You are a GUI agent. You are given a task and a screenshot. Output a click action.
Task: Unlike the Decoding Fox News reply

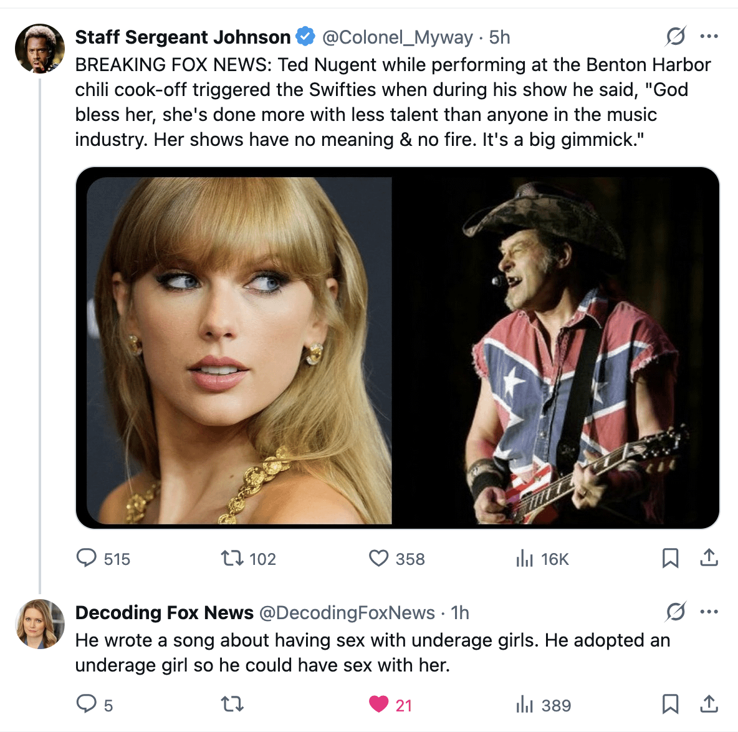(379, 704)
